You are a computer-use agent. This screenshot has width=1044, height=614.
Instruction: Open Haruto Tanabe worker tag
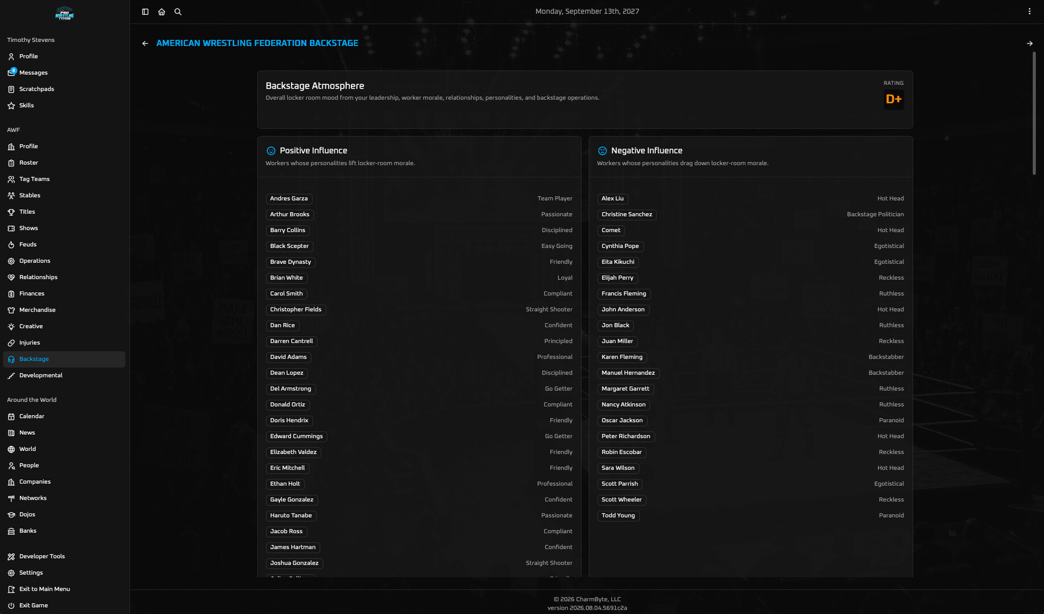point(291,516)
